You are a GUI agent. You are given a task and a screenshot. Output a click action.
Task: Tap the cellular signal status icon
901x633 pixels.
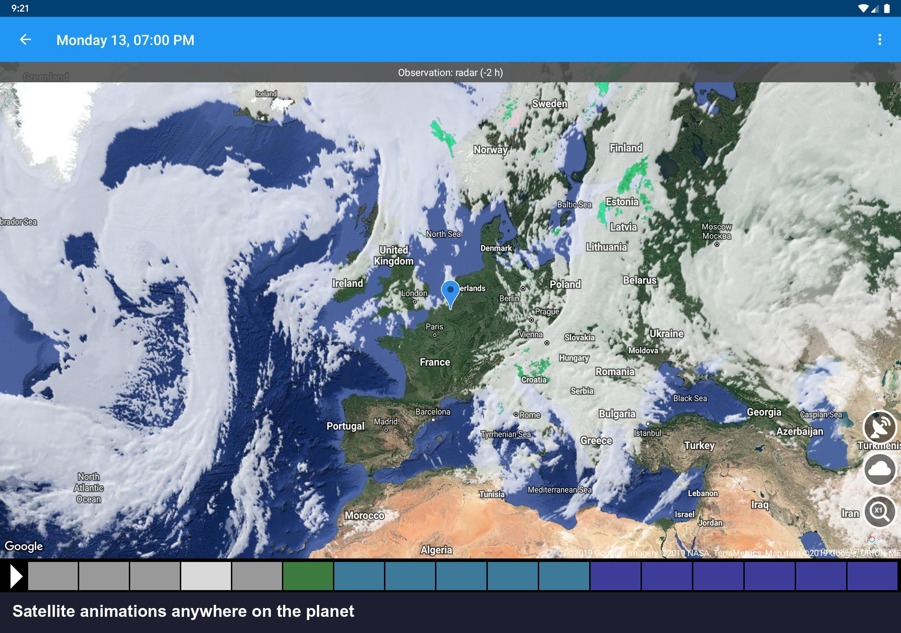click(x=875, y=9)
